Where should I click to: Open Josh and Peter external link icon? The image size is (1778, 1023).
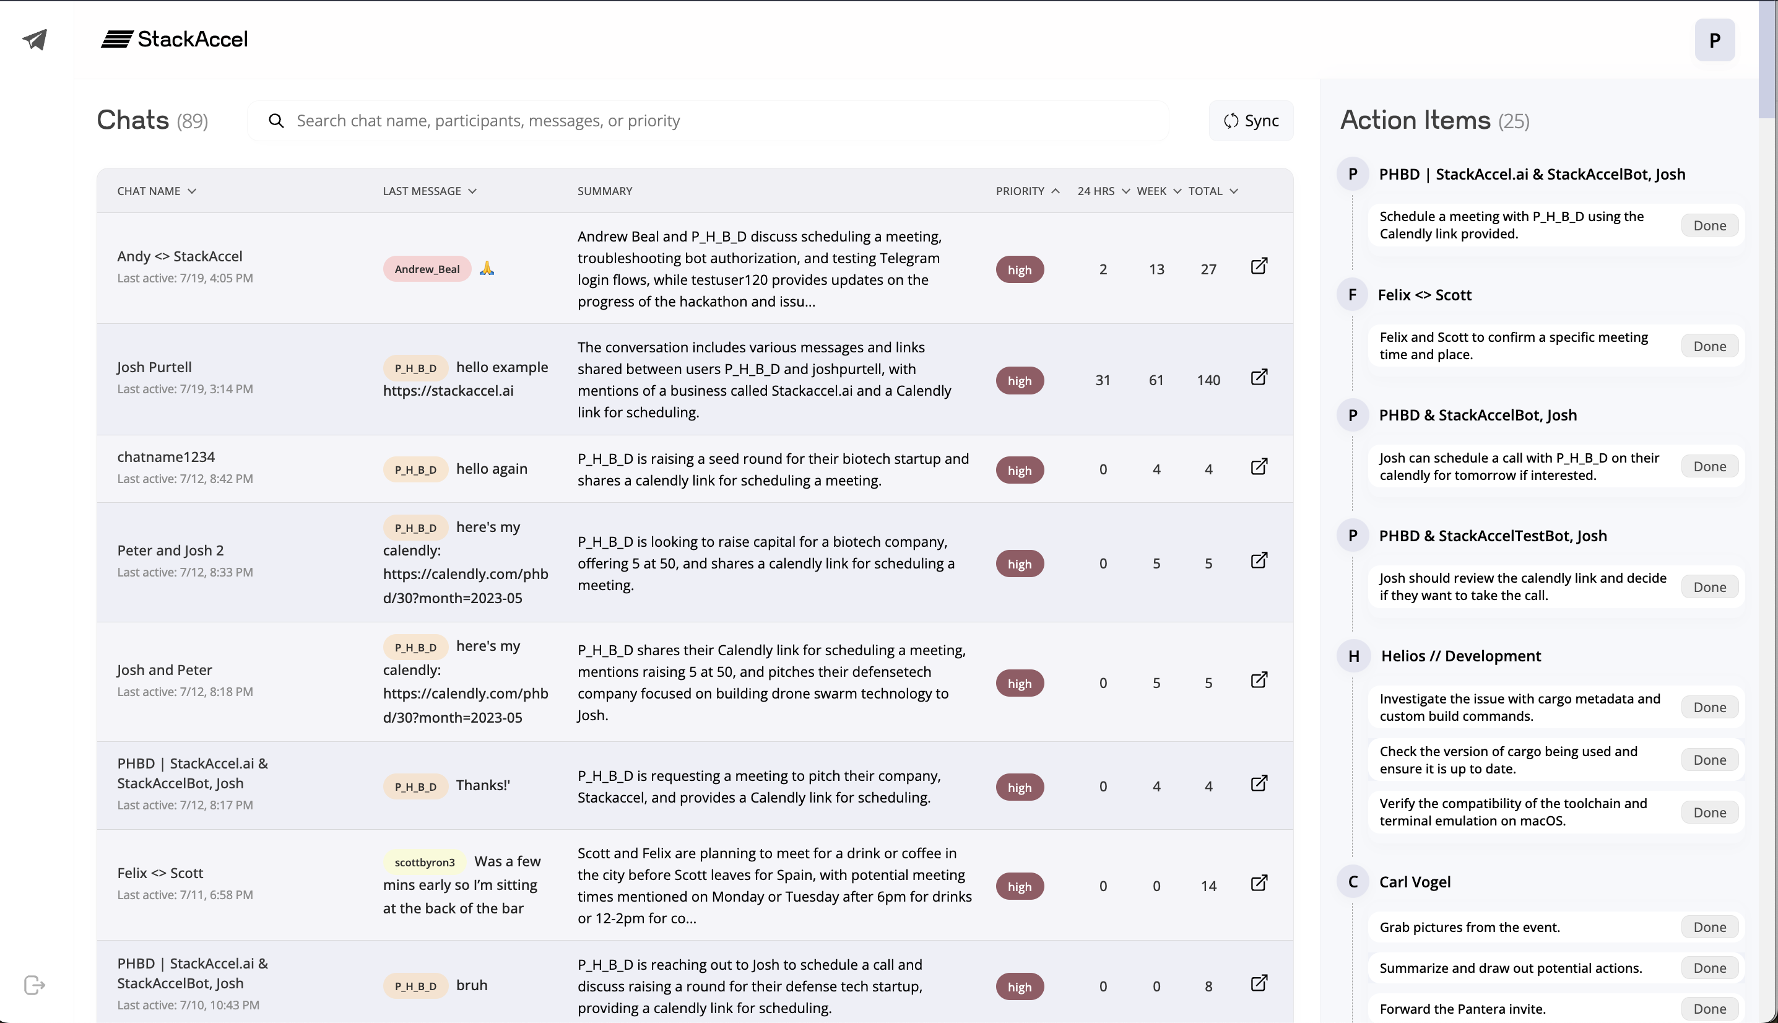pyautogui.click(x=1259, y=680)
